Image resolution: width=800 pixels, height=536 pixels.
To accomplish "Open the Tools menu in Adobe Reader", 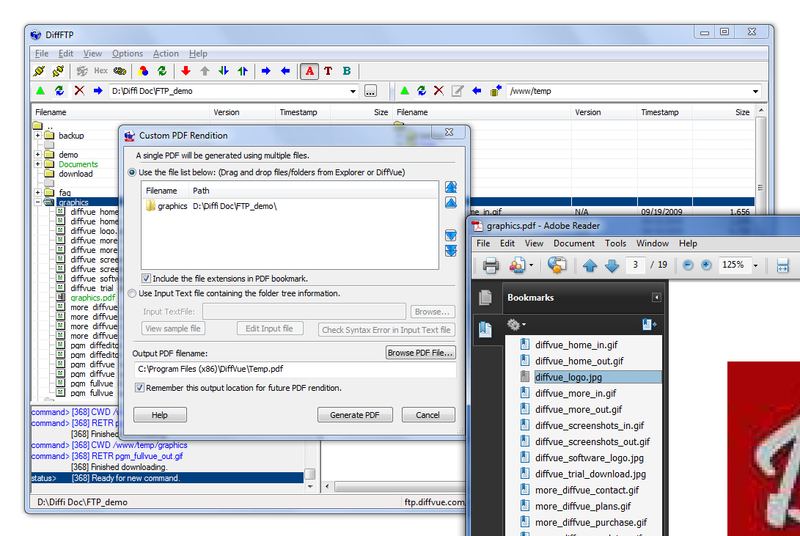I will click(x=615, y=243).
